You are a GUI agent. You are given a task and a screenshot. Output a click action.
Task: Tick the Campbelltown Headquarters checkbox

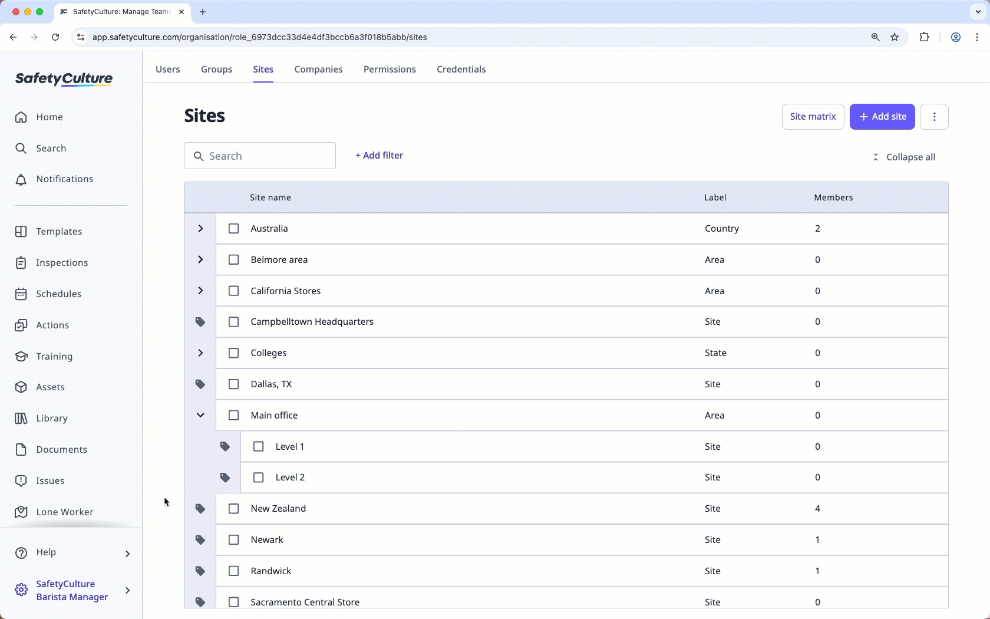[x=234, y=322]
